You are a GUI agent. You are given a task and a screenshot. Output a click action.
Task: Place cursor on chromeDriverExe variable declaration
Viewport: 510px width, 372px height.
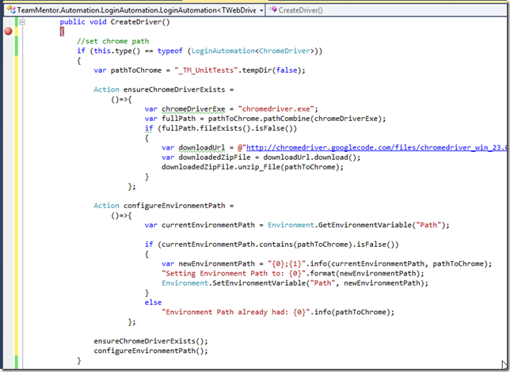(193, 109)
